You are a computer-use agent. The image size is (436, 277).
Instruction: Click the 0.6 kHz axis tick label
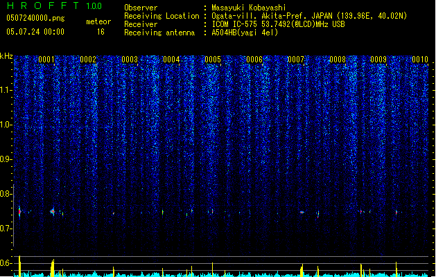[6, 263]
